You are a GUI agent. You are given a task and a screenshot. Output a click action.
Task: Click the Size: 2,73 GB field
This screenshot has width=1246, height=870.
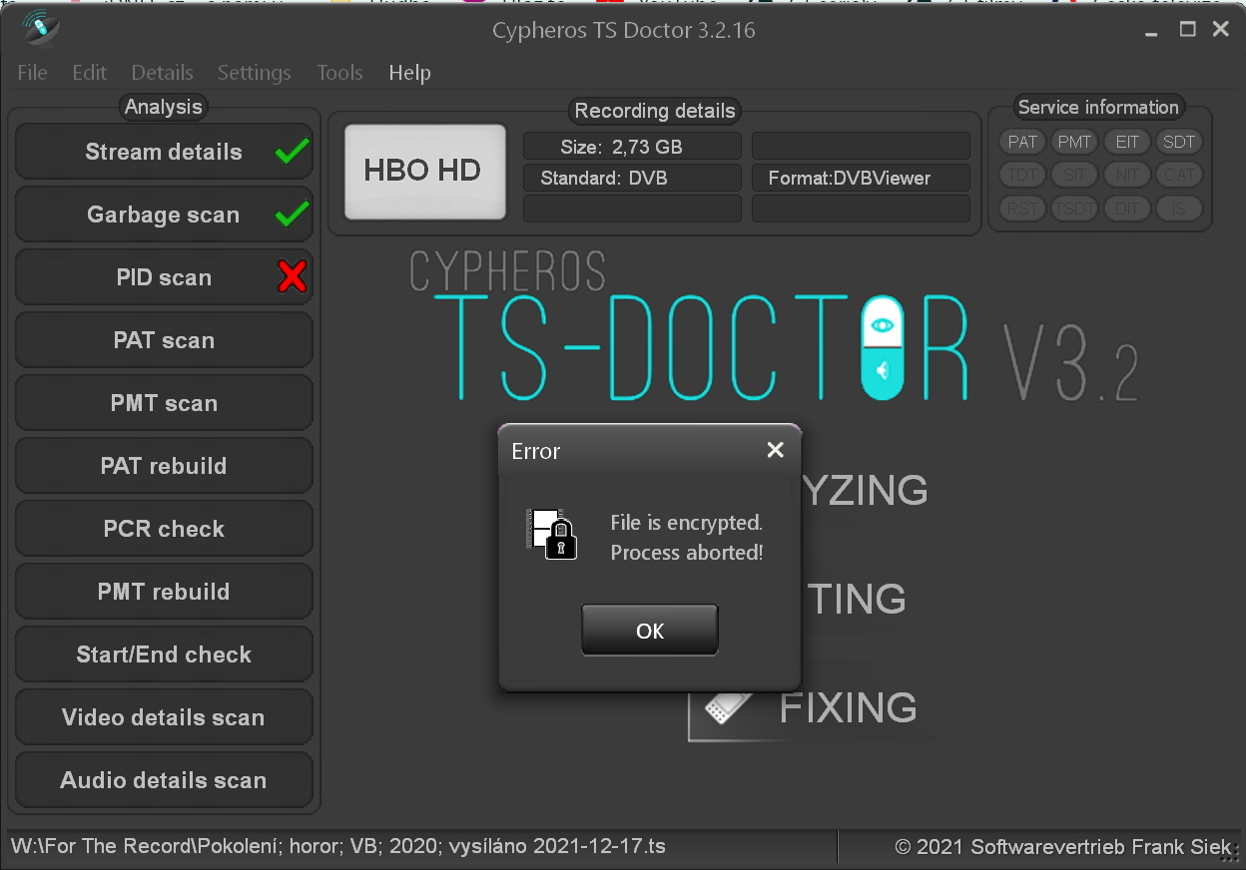click(632, 147)
